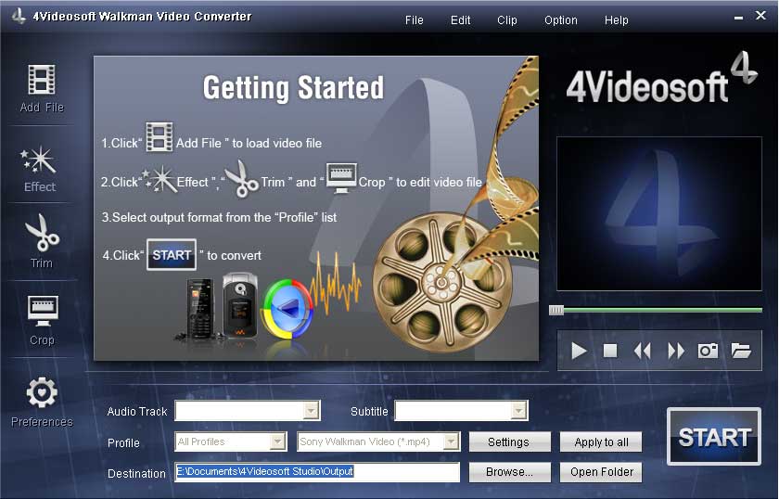Click the rewind button in player
The image size is (779, 499).
pos(642,351)
